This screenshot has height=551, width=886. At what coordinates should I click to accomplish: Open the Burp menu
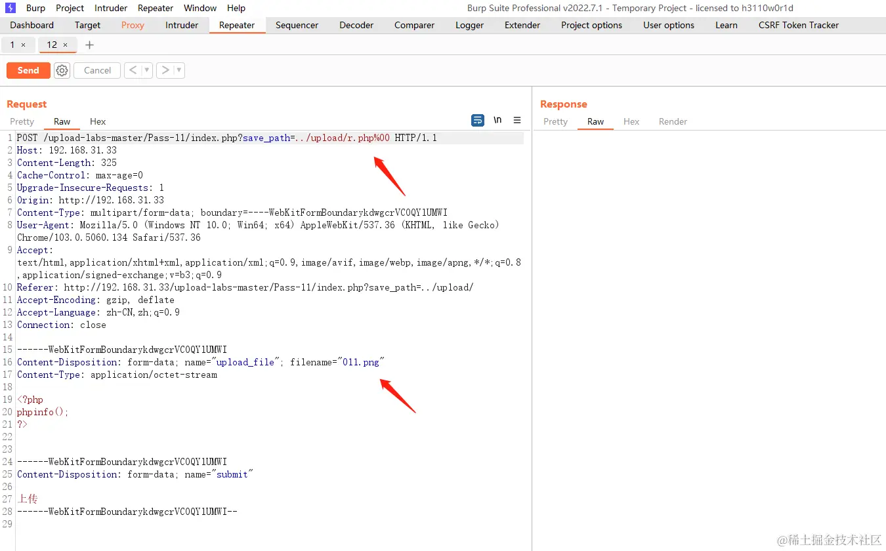click(x=36, y=8)
